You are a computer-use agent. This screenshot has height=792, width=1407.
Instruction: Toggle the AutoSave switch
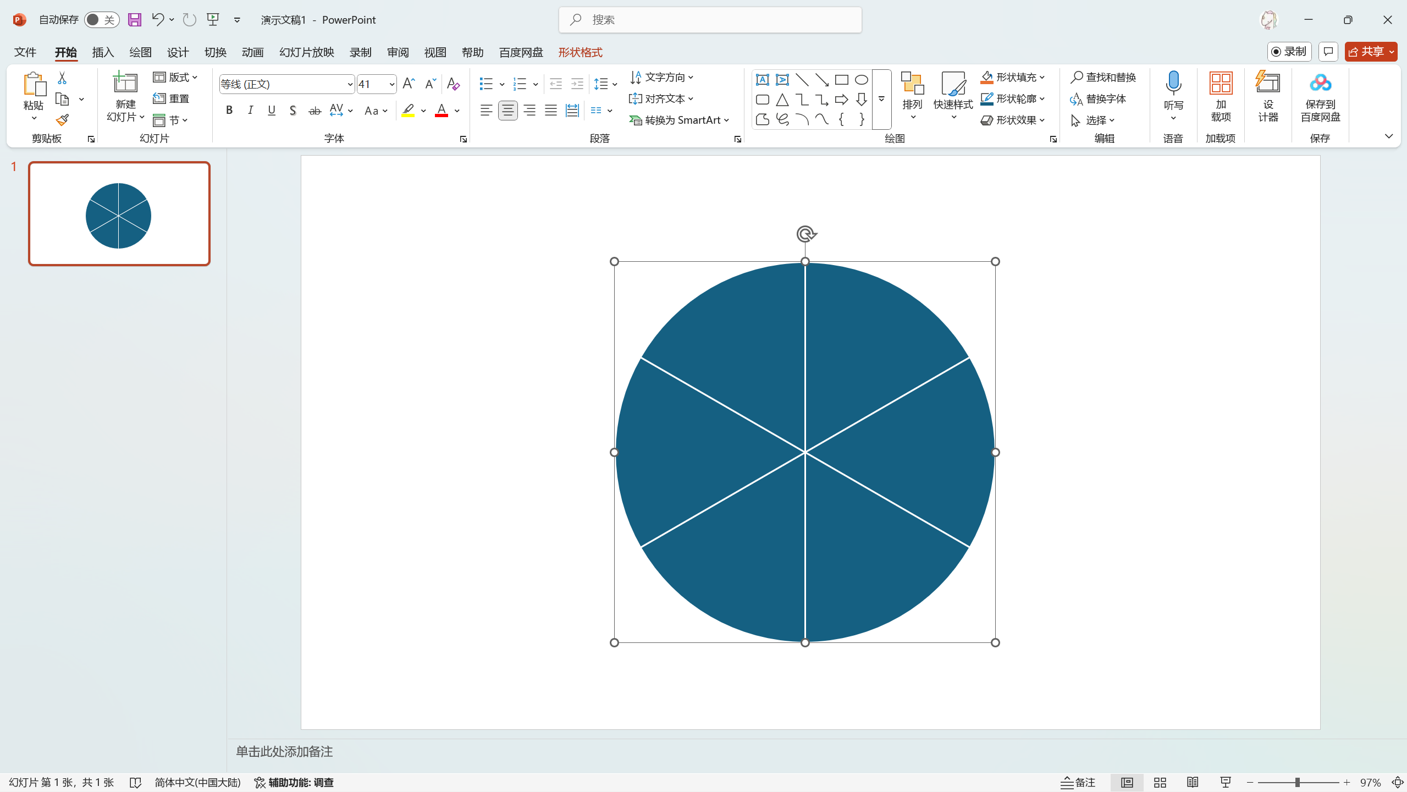(x=102, y=20)
